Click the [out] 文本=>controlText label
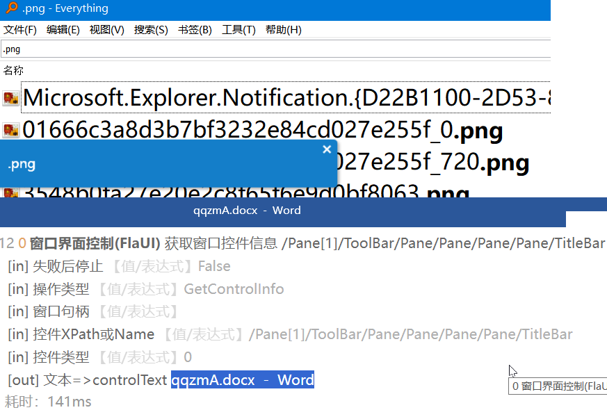Image resolution: width=607 pixels, height=410 pixels. pos(88,380)
